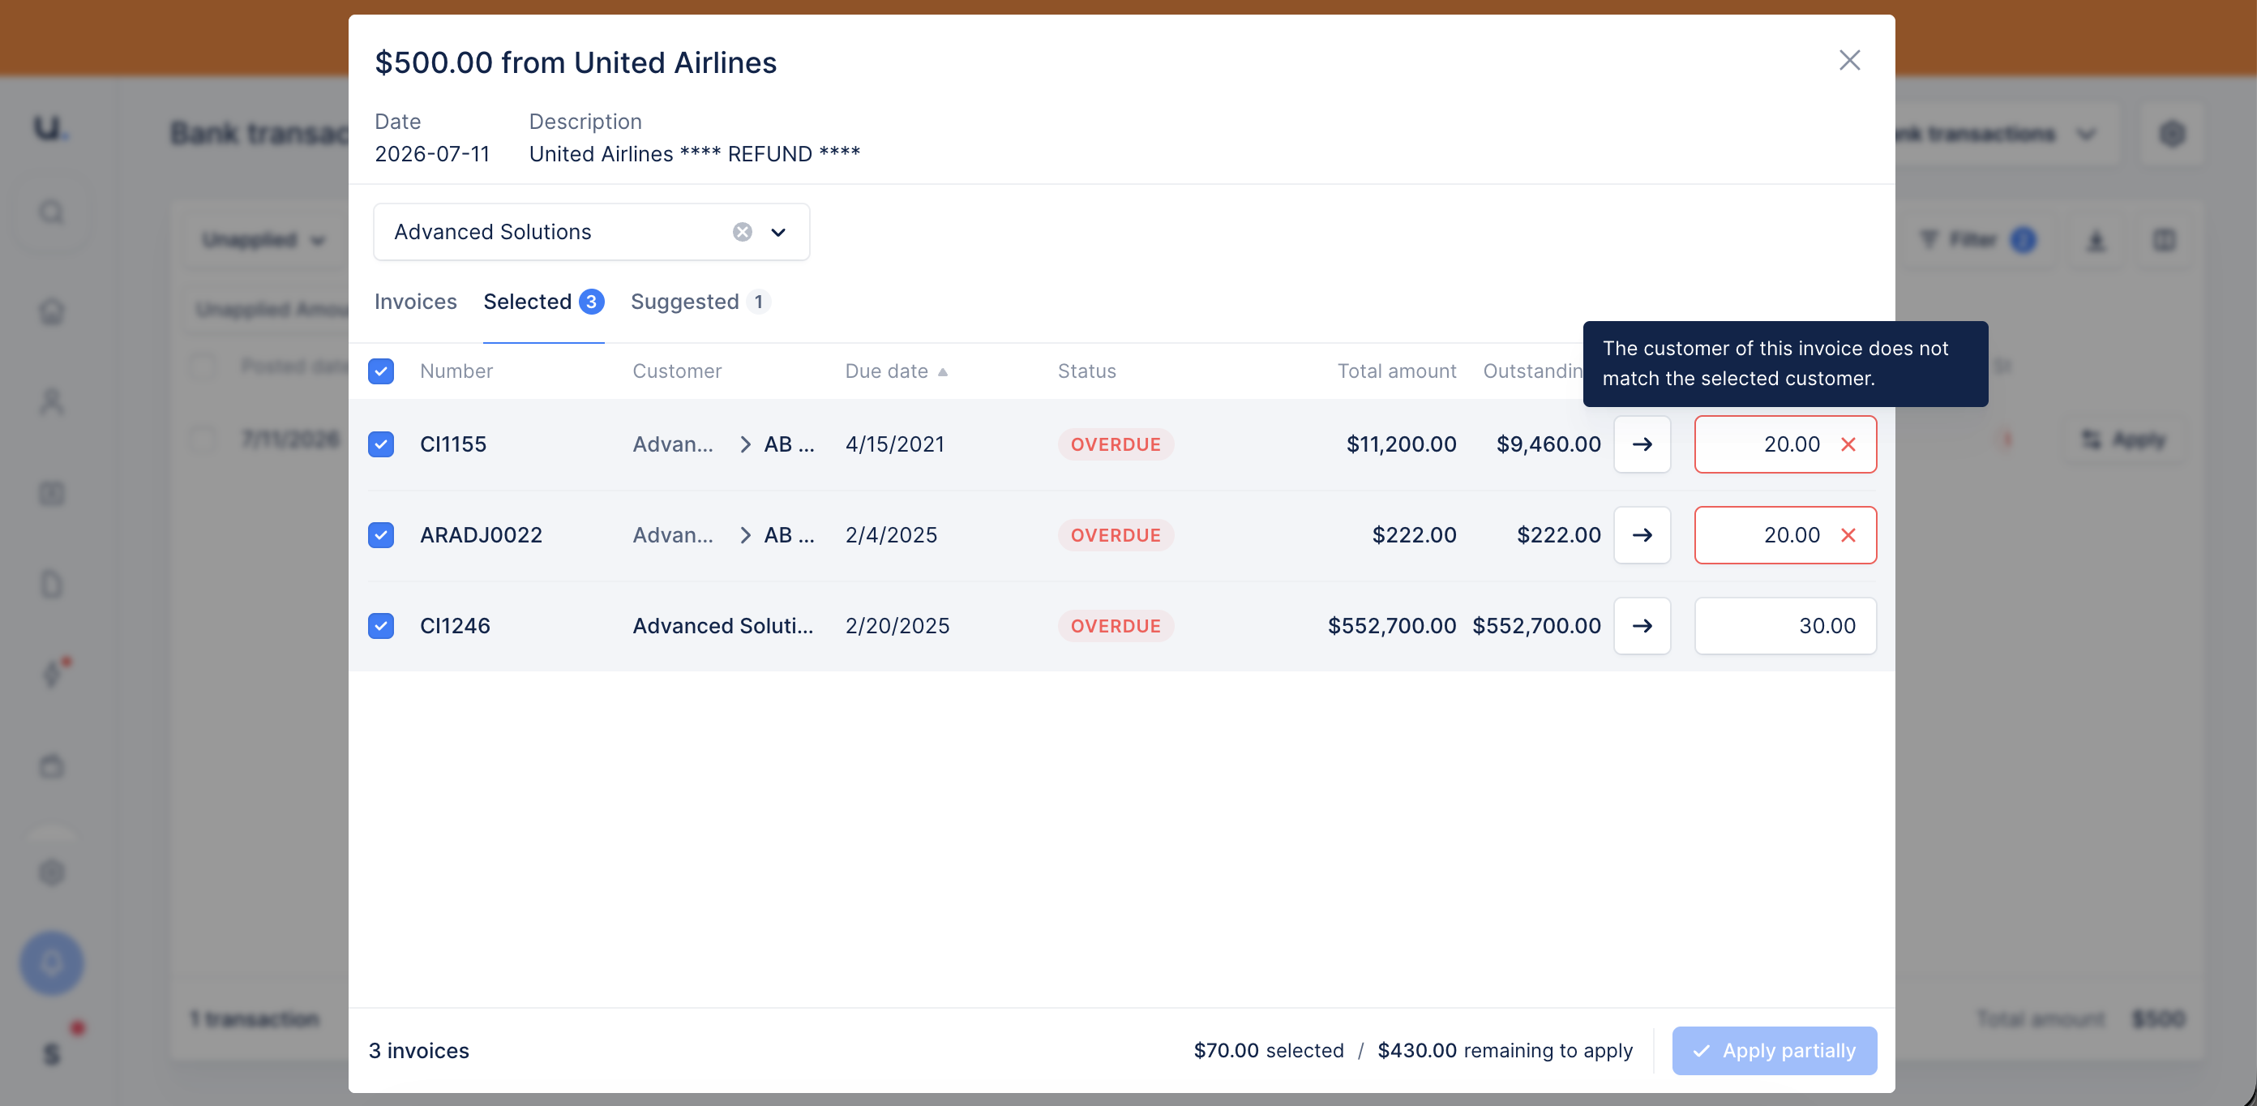Select invoice number ARADJ0022
Image resolution: width=2257 pixels, height=1106 pixels.
[481, 535]
